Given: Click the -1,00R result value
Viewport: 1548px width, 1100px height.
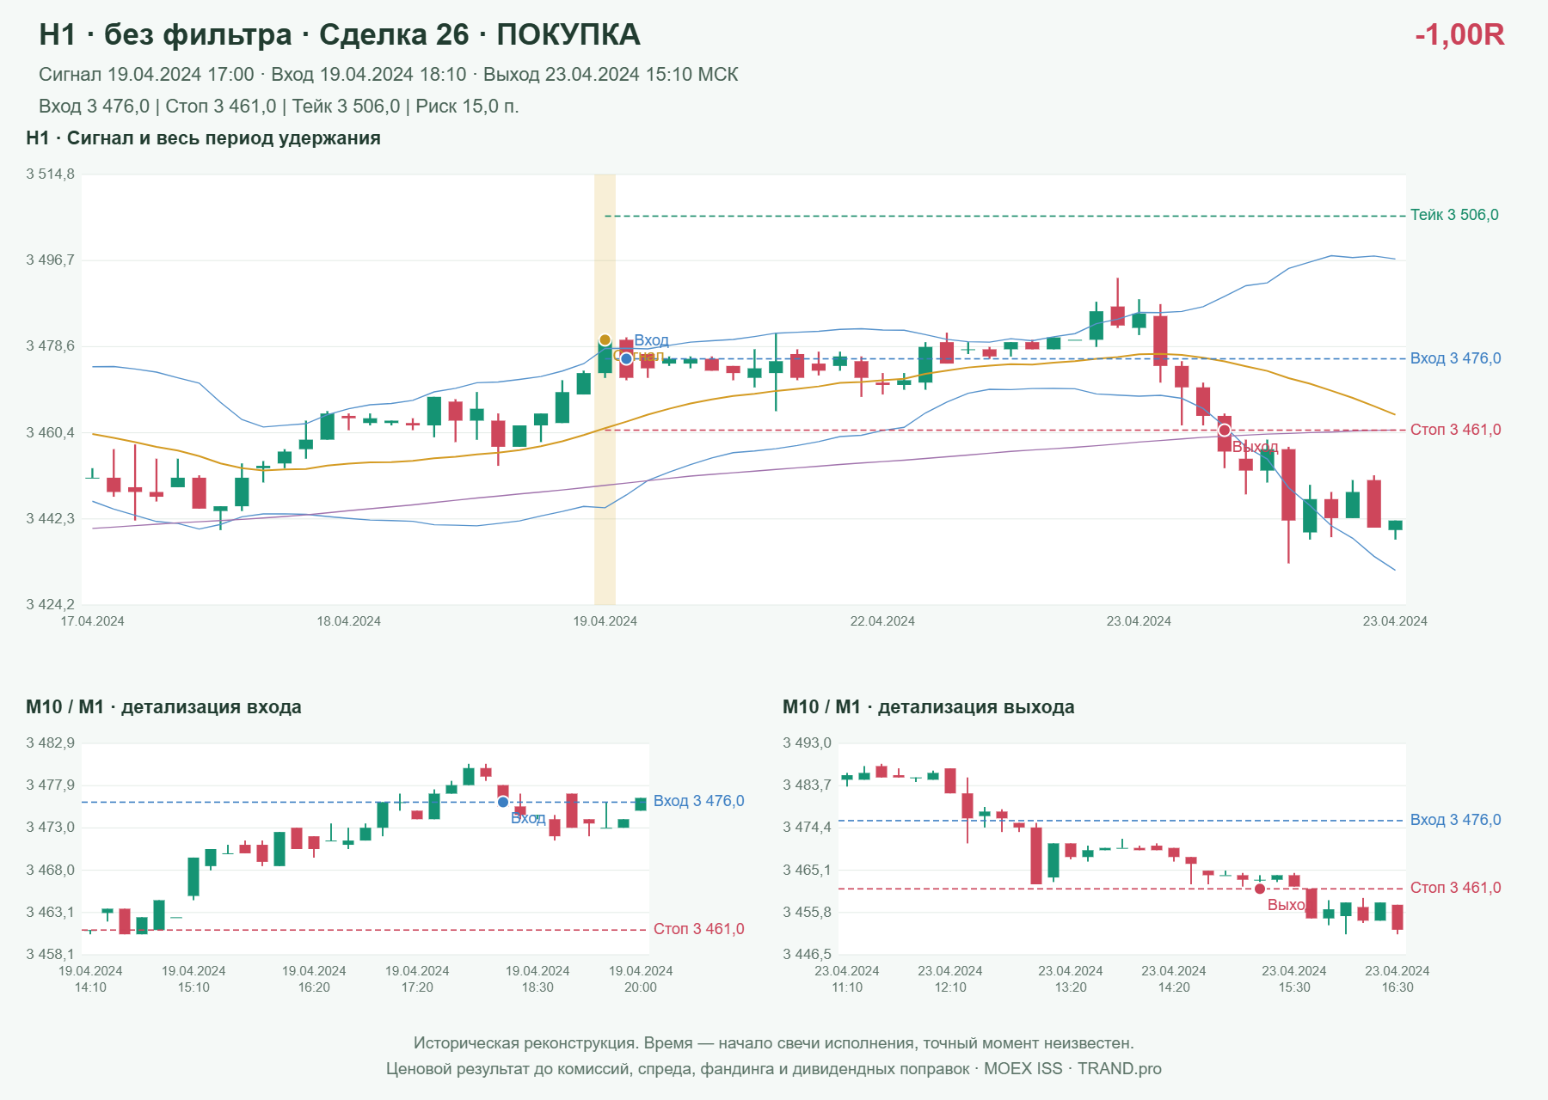Looking at the screenshot, I should coord(1459,34).
